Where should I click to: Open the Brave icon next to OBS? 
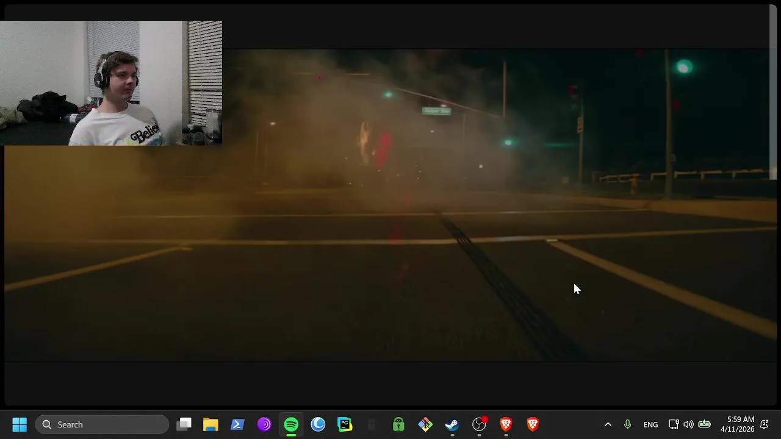[506, 424]
